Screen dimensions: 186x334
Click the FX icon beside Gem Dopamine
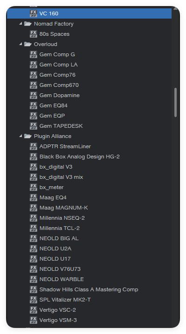tap(33, 95)
